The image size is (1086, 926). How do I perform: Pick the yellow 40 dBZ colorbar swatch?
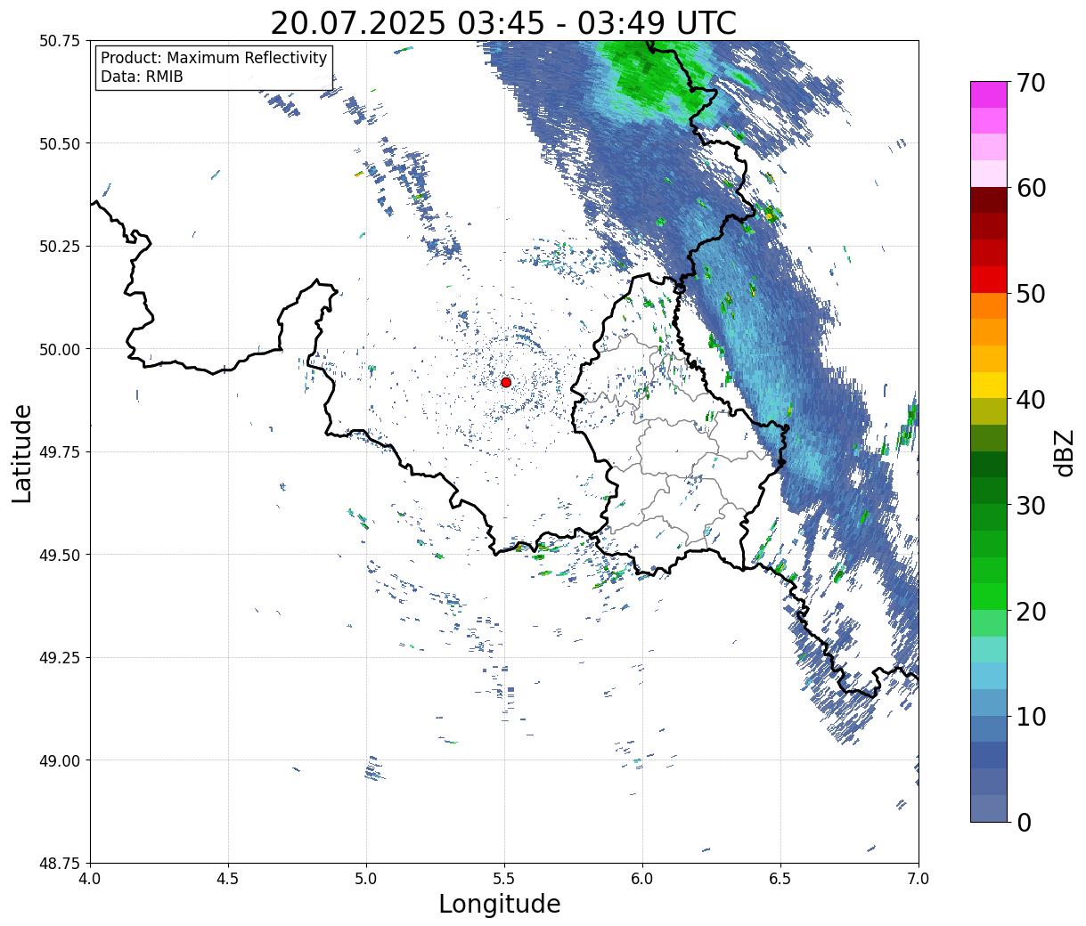989,386
